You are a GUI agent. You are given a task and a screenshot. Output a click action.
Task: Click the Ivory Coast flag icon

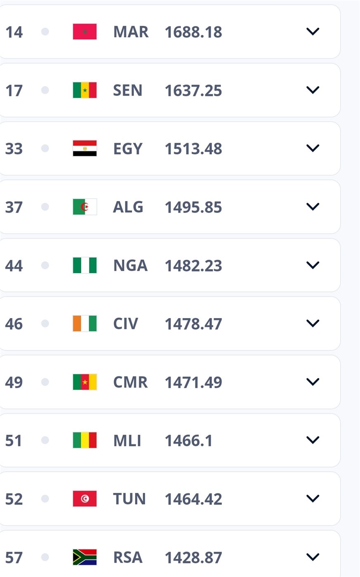point(85,324)
